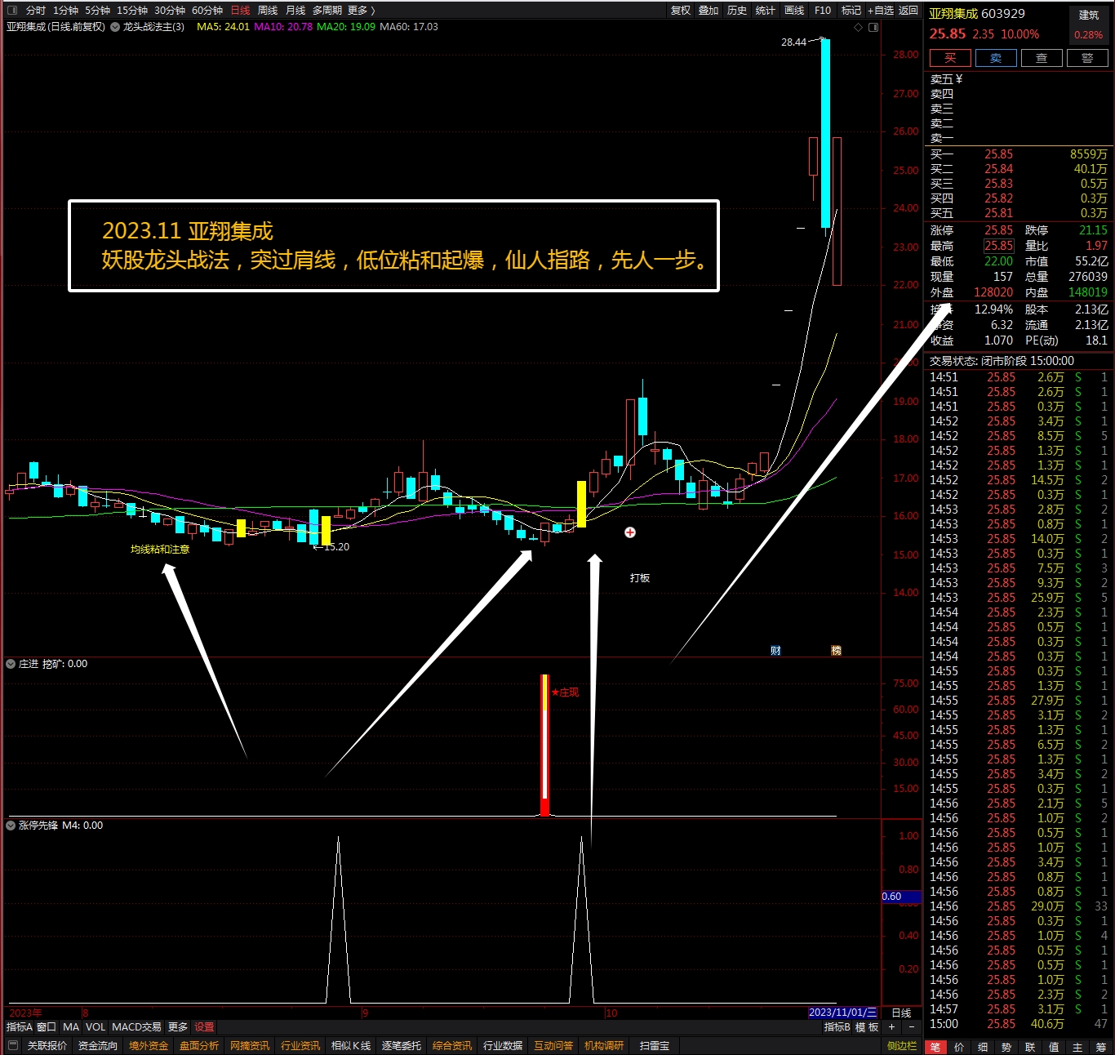
Task: Click the red 买 buy button
Action: point(950,58)
